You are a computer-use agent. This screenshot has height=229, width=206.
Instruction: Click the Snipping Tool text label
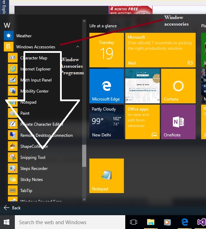click(x=33, y=158)
